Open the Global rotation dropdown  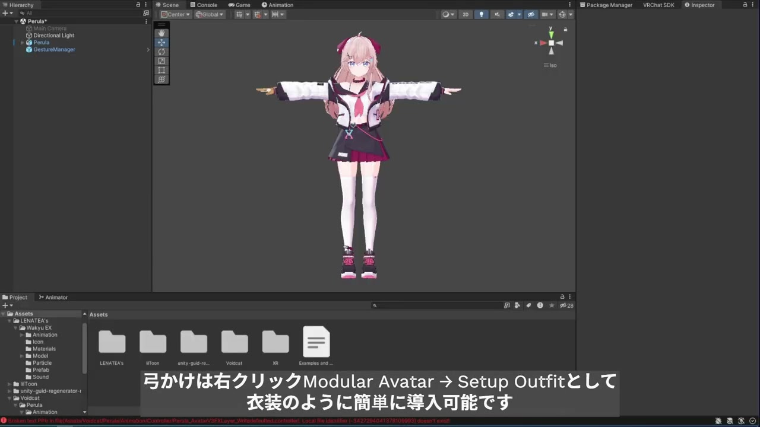210,14
